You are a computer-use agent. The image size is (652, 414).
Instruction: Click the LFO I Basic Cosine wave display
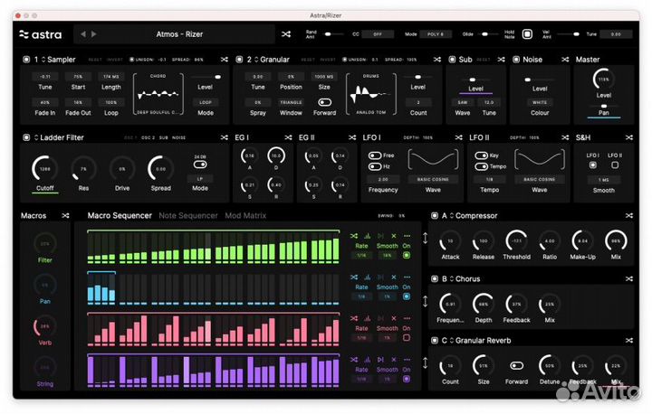tap(433, 159)
